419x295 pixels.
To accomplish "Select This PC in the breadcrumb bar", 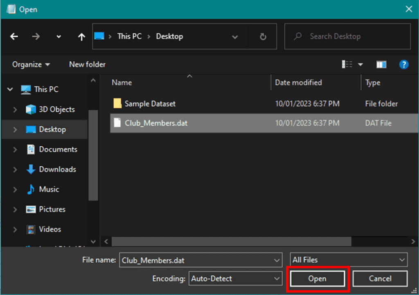I will pos(129,36).
